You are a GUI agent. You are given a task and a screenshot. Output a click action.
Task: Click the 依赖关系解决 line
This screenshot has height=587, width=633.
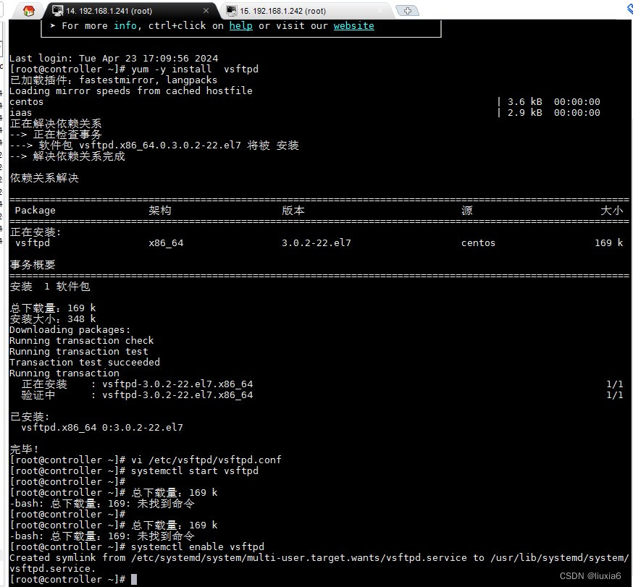pos(44,178)
